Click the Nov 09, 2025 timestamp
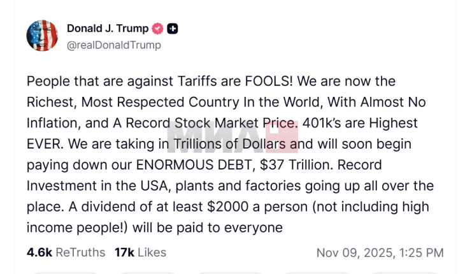Screen dimensions: 465x274 point(380,252)
